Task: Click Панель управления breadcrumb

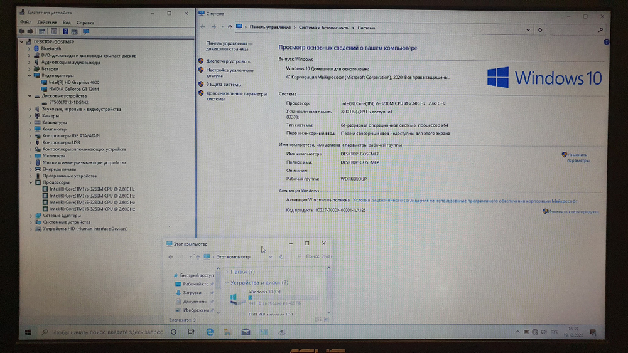Action: coord(270,27)
